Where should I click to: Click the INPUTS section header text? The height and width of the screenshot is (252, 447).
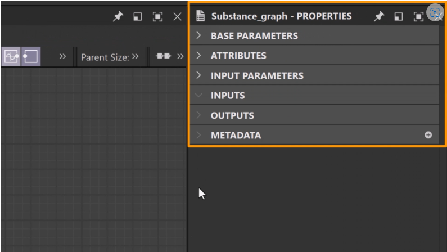coord(228,96)
